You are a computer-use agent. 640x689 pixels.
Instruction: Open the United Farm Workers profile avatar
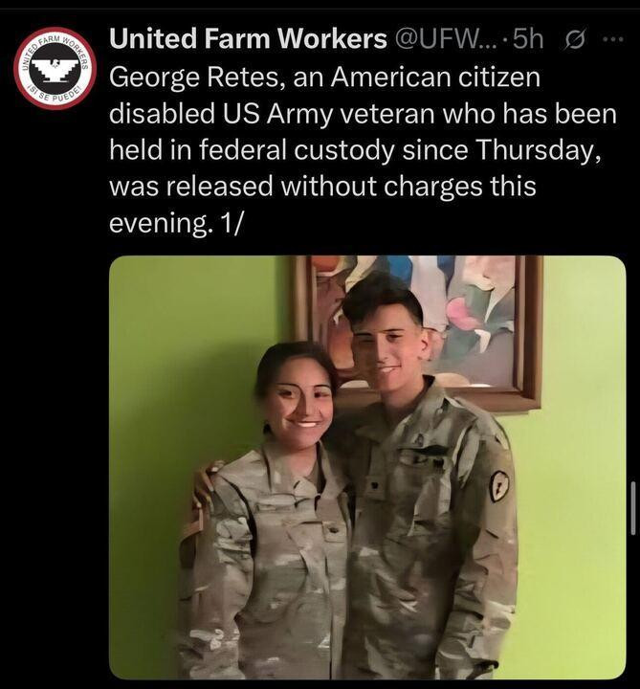[55, 68]
